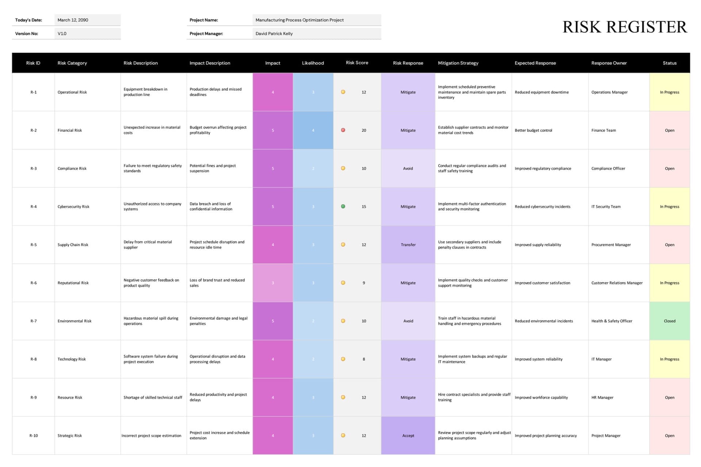Click the green risk indicator for R-4
The height and width of the screenshot is (467, 701).
coord(343,206)
